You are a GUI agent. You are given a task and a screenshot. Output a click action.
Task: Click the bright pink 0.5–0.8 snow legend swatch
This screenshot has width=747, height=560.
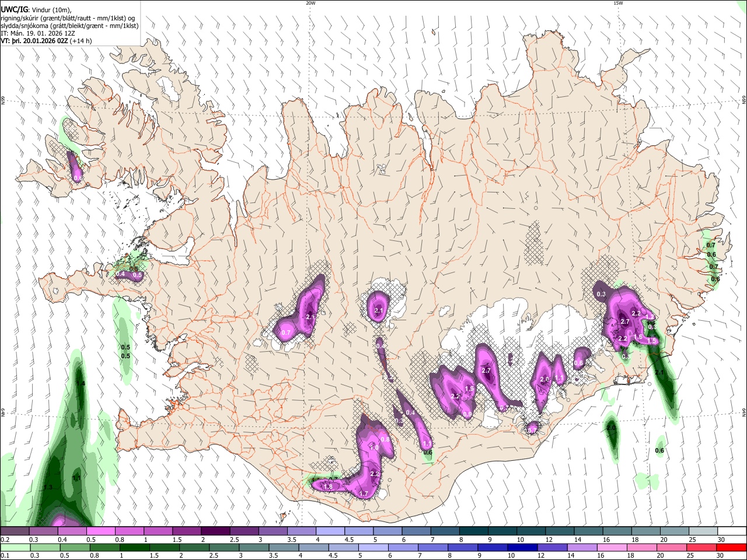101,531
